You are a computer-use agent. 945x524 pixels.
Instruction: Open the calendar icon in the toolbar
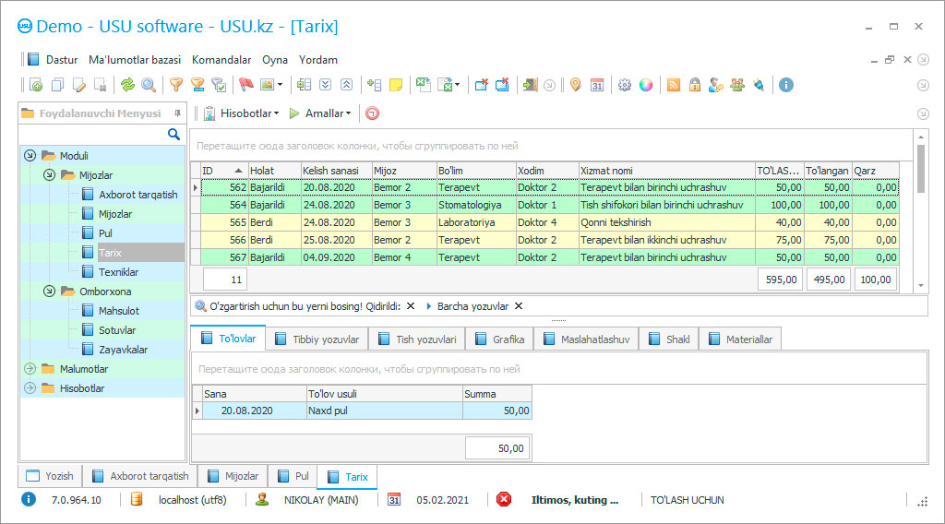click(x=597, y=85)
